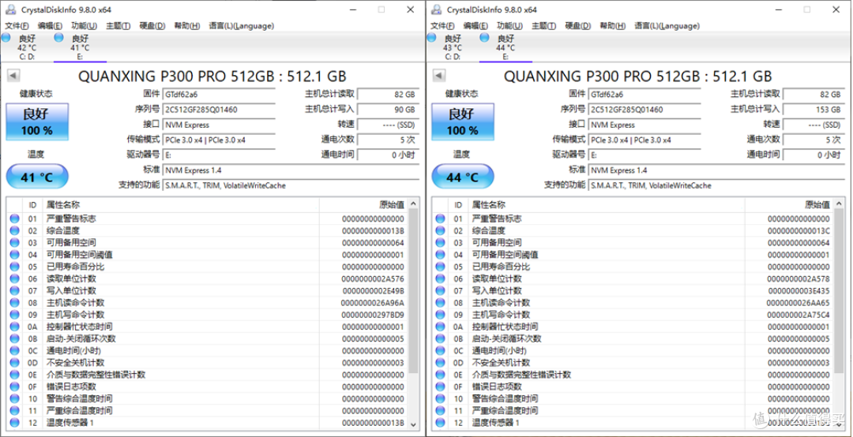Click status orb for 0D 不安全关机计数, left window
The image size is (853, 437).
(14, 363)
